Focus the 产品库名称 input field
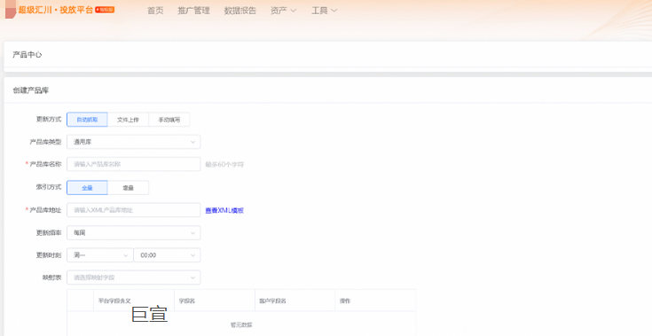The image size is (652, 336). [x=133, y=165]
